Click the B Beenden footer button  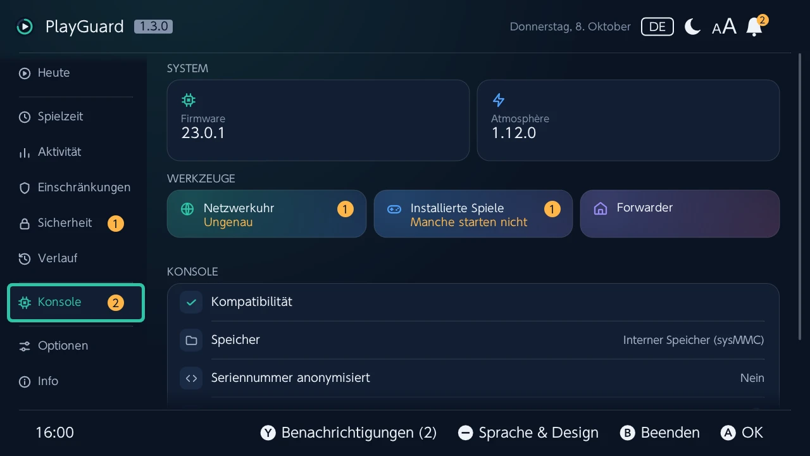(x=660, y=433)
